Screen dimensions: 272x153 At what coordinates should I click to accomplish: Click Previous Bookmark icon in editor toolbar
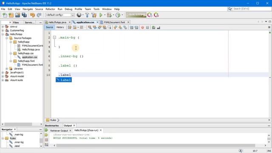click(x=115, y=27)
